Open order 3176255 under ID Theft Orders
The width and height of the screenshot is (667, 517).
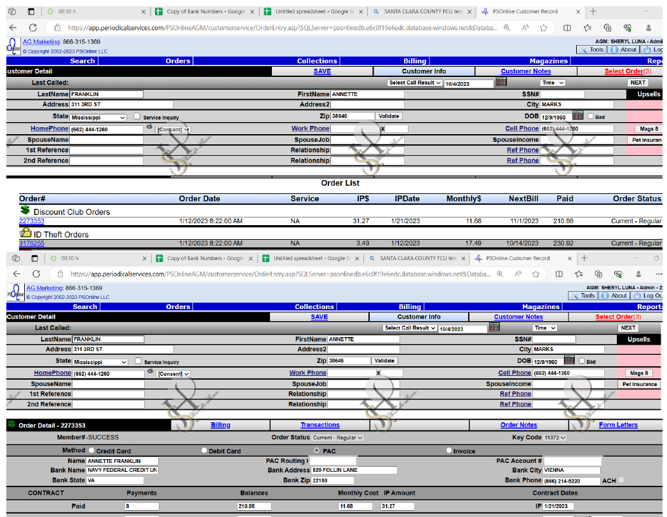pos(32,243)
